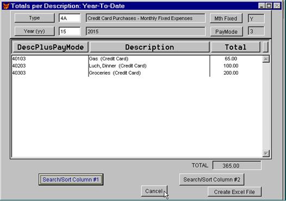Click Search/Sort Column #1 button
Screen dimensions: 286x201
click(x=71, y=179)
